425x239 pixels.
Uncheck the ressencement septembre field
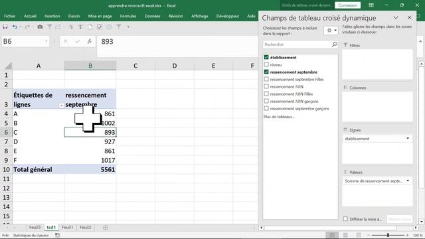click(266, 72)
